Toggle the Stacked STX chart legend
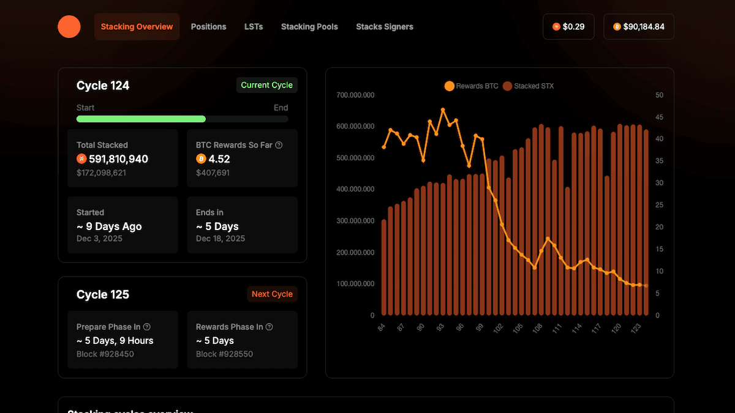This screenshot has height=413, width=735. 529,86
